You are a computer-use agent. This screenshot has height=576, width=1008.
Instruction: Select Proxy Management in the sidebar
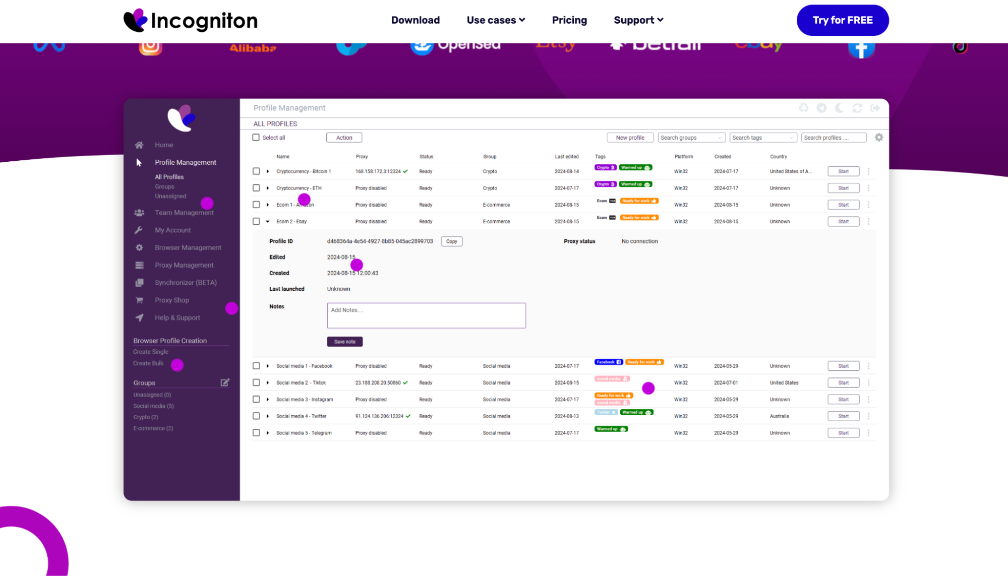tap(184, 265)
